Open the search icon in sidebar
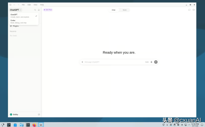Image resolution: width=205 pixels, height=127 pixels. [x=35, y=10]
